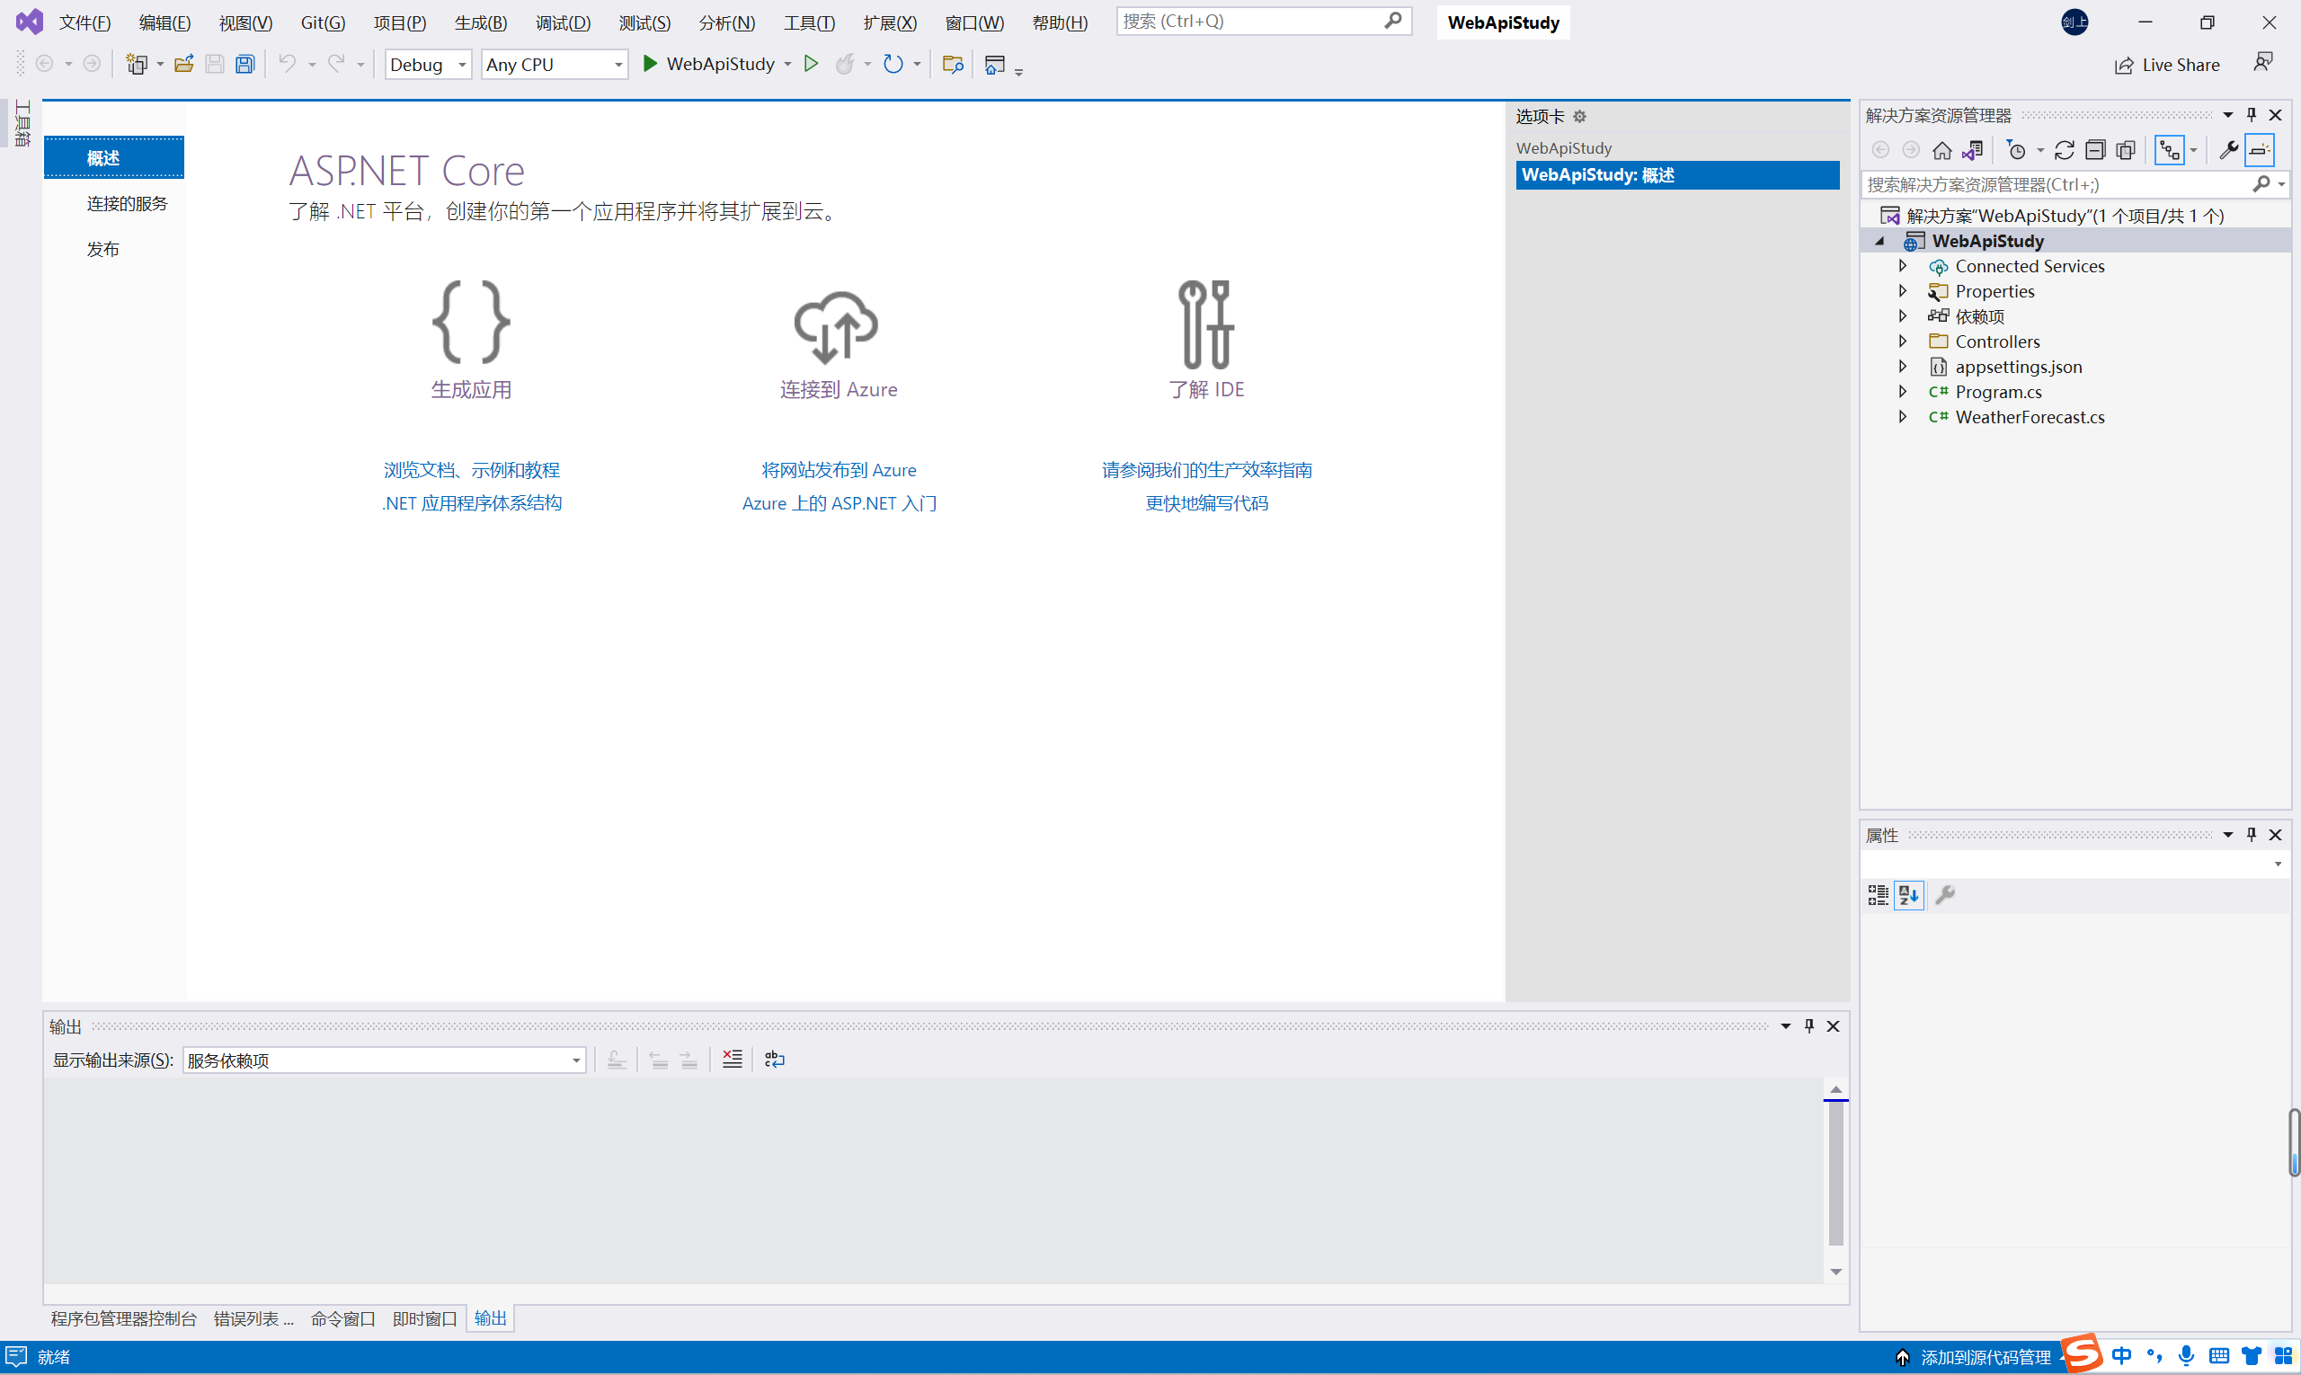
Task: Click the Live Share button
Action: [2168, 65]
